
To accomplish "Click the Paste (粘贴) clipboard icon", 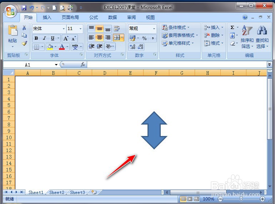I will [x=12, y=30].
